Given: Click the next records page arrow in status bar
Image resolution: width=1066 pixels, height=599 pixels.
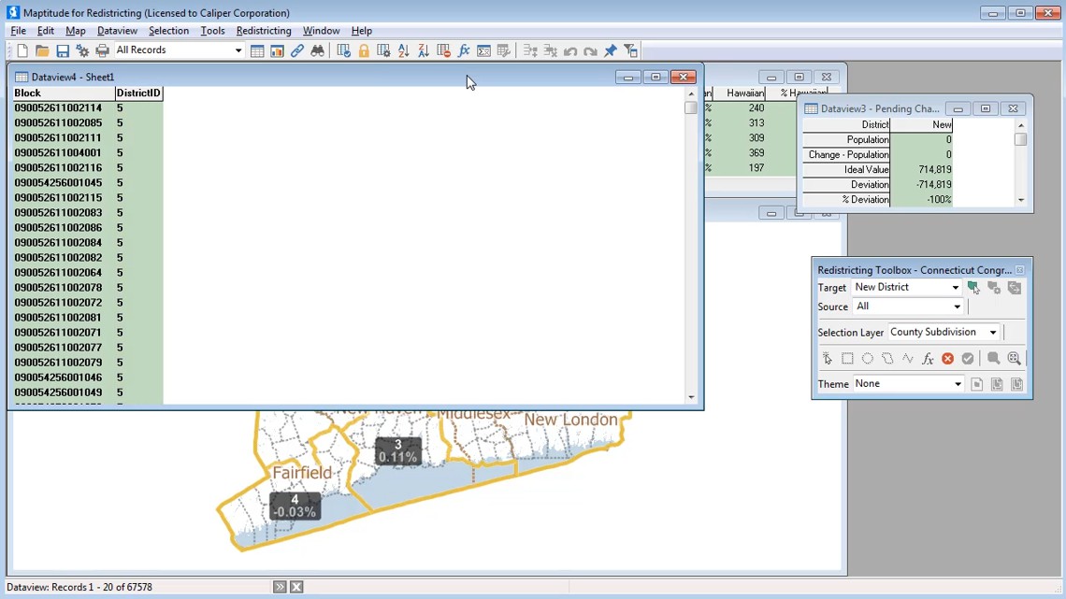Looking at the screenshot, I should (x=279, y=586).
